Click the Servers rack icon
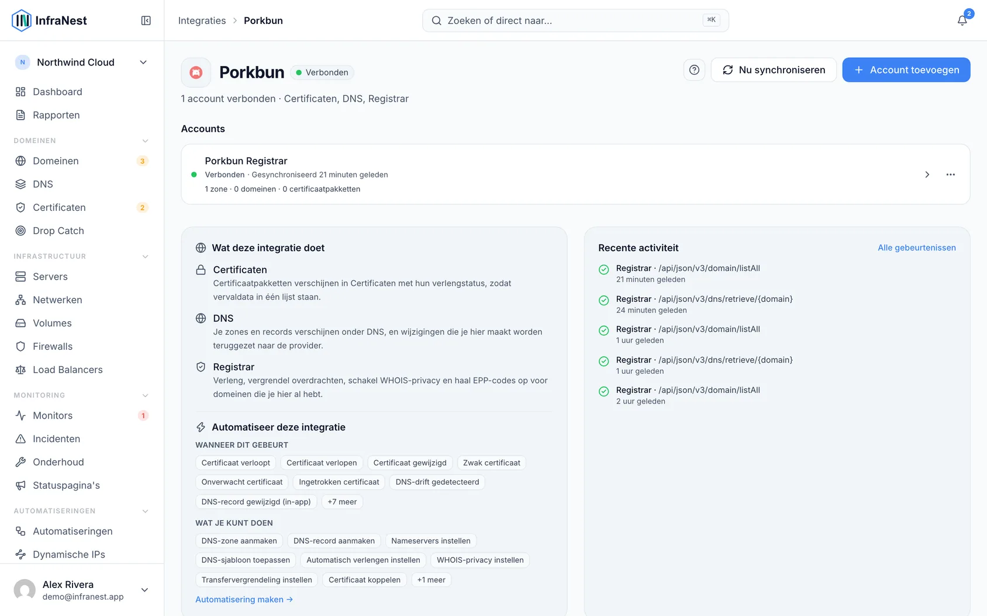The height and width of the screenshot is (616, 987). click(20, 276)
